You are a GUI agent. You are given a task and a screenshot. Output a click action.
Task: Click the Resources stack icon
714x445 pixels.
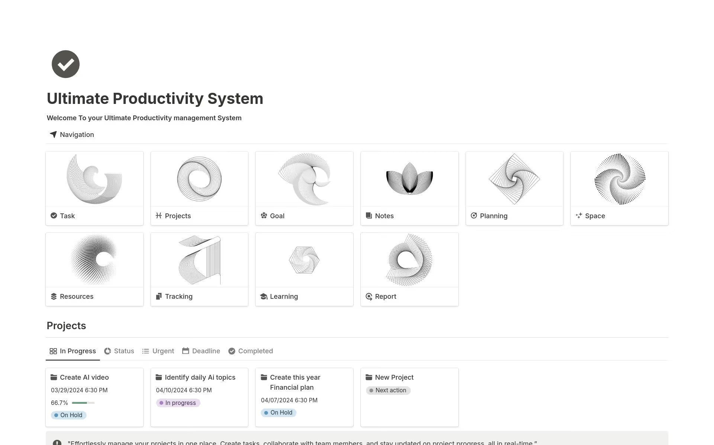[54, 296]
